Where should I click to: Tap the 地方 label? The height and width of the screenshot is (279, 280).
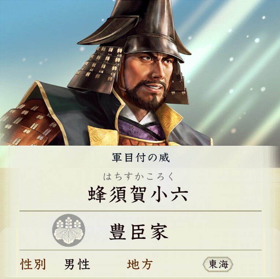[x=140, y=264]
